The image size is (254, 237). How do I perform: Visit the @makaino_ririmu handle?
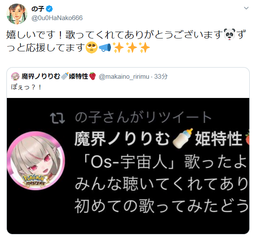pos(124,77)
